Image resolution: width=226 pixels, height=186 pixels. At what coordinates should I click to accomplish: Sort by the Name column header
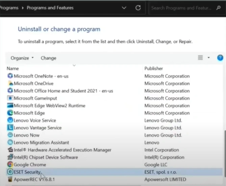(x=13, y=68)
